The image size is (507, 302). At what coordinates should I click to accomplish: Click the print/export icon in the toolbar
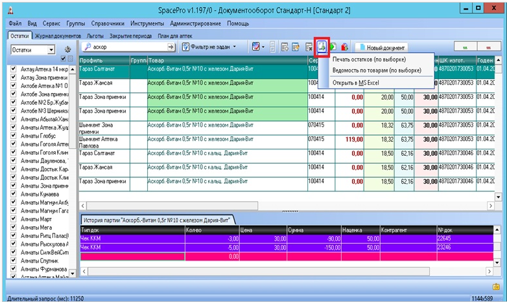pos(322,47)
